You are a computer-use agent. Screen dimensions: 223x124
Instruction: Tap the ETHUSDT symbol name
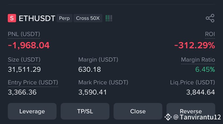(37, 19)
